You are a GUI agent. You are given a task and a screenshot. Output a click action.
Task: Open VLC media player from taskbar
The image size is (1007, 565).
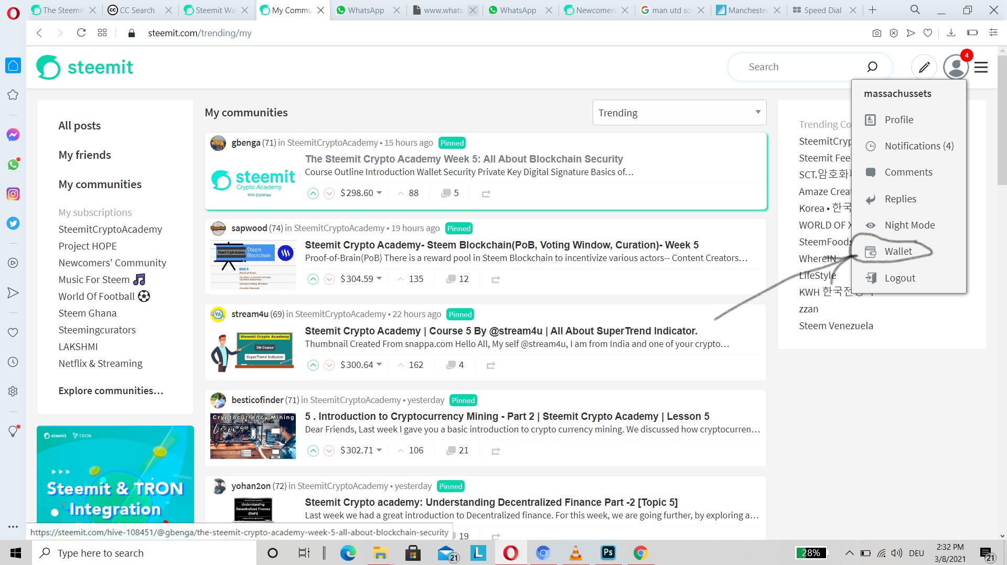(x=576, y=553)
